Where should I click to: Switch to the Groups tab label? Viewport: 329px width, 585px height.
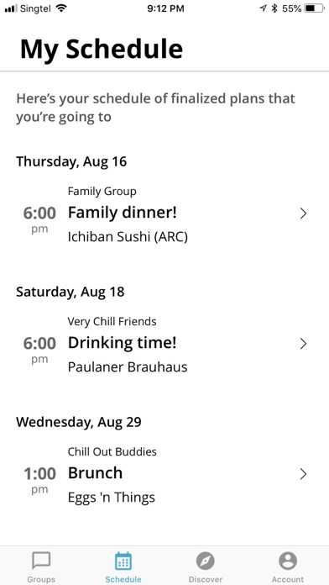click(41, 579)
